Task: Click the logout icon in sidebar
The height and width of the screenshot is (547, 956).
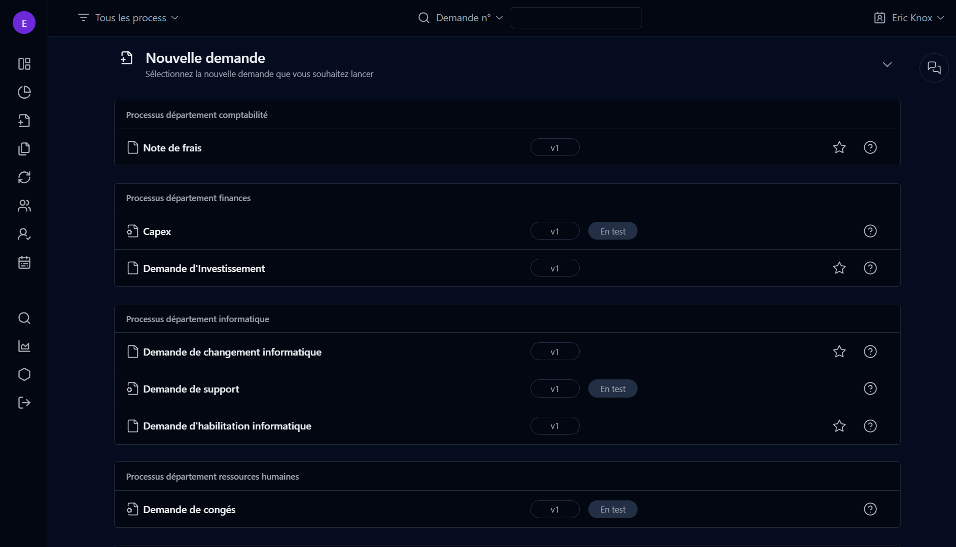Action: [x=24, y=403]
